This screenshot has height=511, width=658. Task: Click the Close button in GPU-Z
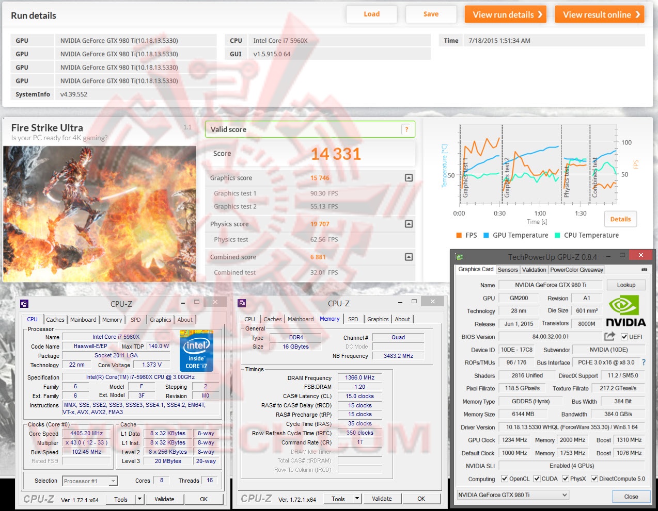[x=631, y=497]
